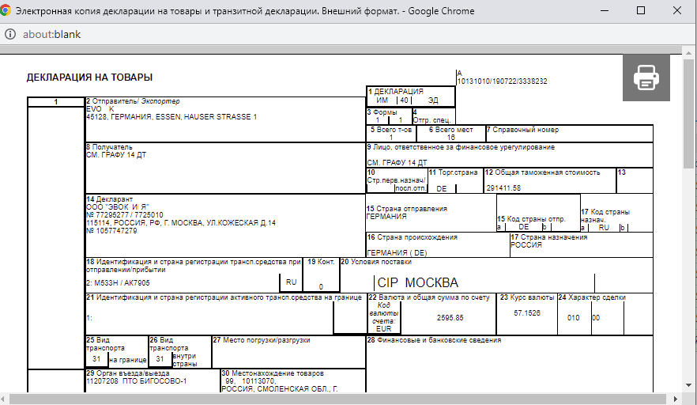The width and height of the screenshot is (697, 405).
Task: Close the declaration popup window
Action: point(677,11)
